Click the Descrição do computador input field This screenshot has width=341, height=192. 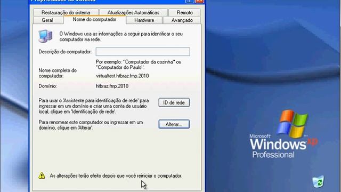(x=143, y=52)
